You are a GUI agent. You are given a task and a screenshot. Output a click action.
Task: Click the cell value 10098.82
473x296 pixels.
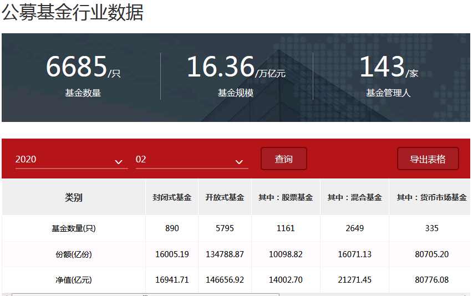tap(286, 254)
